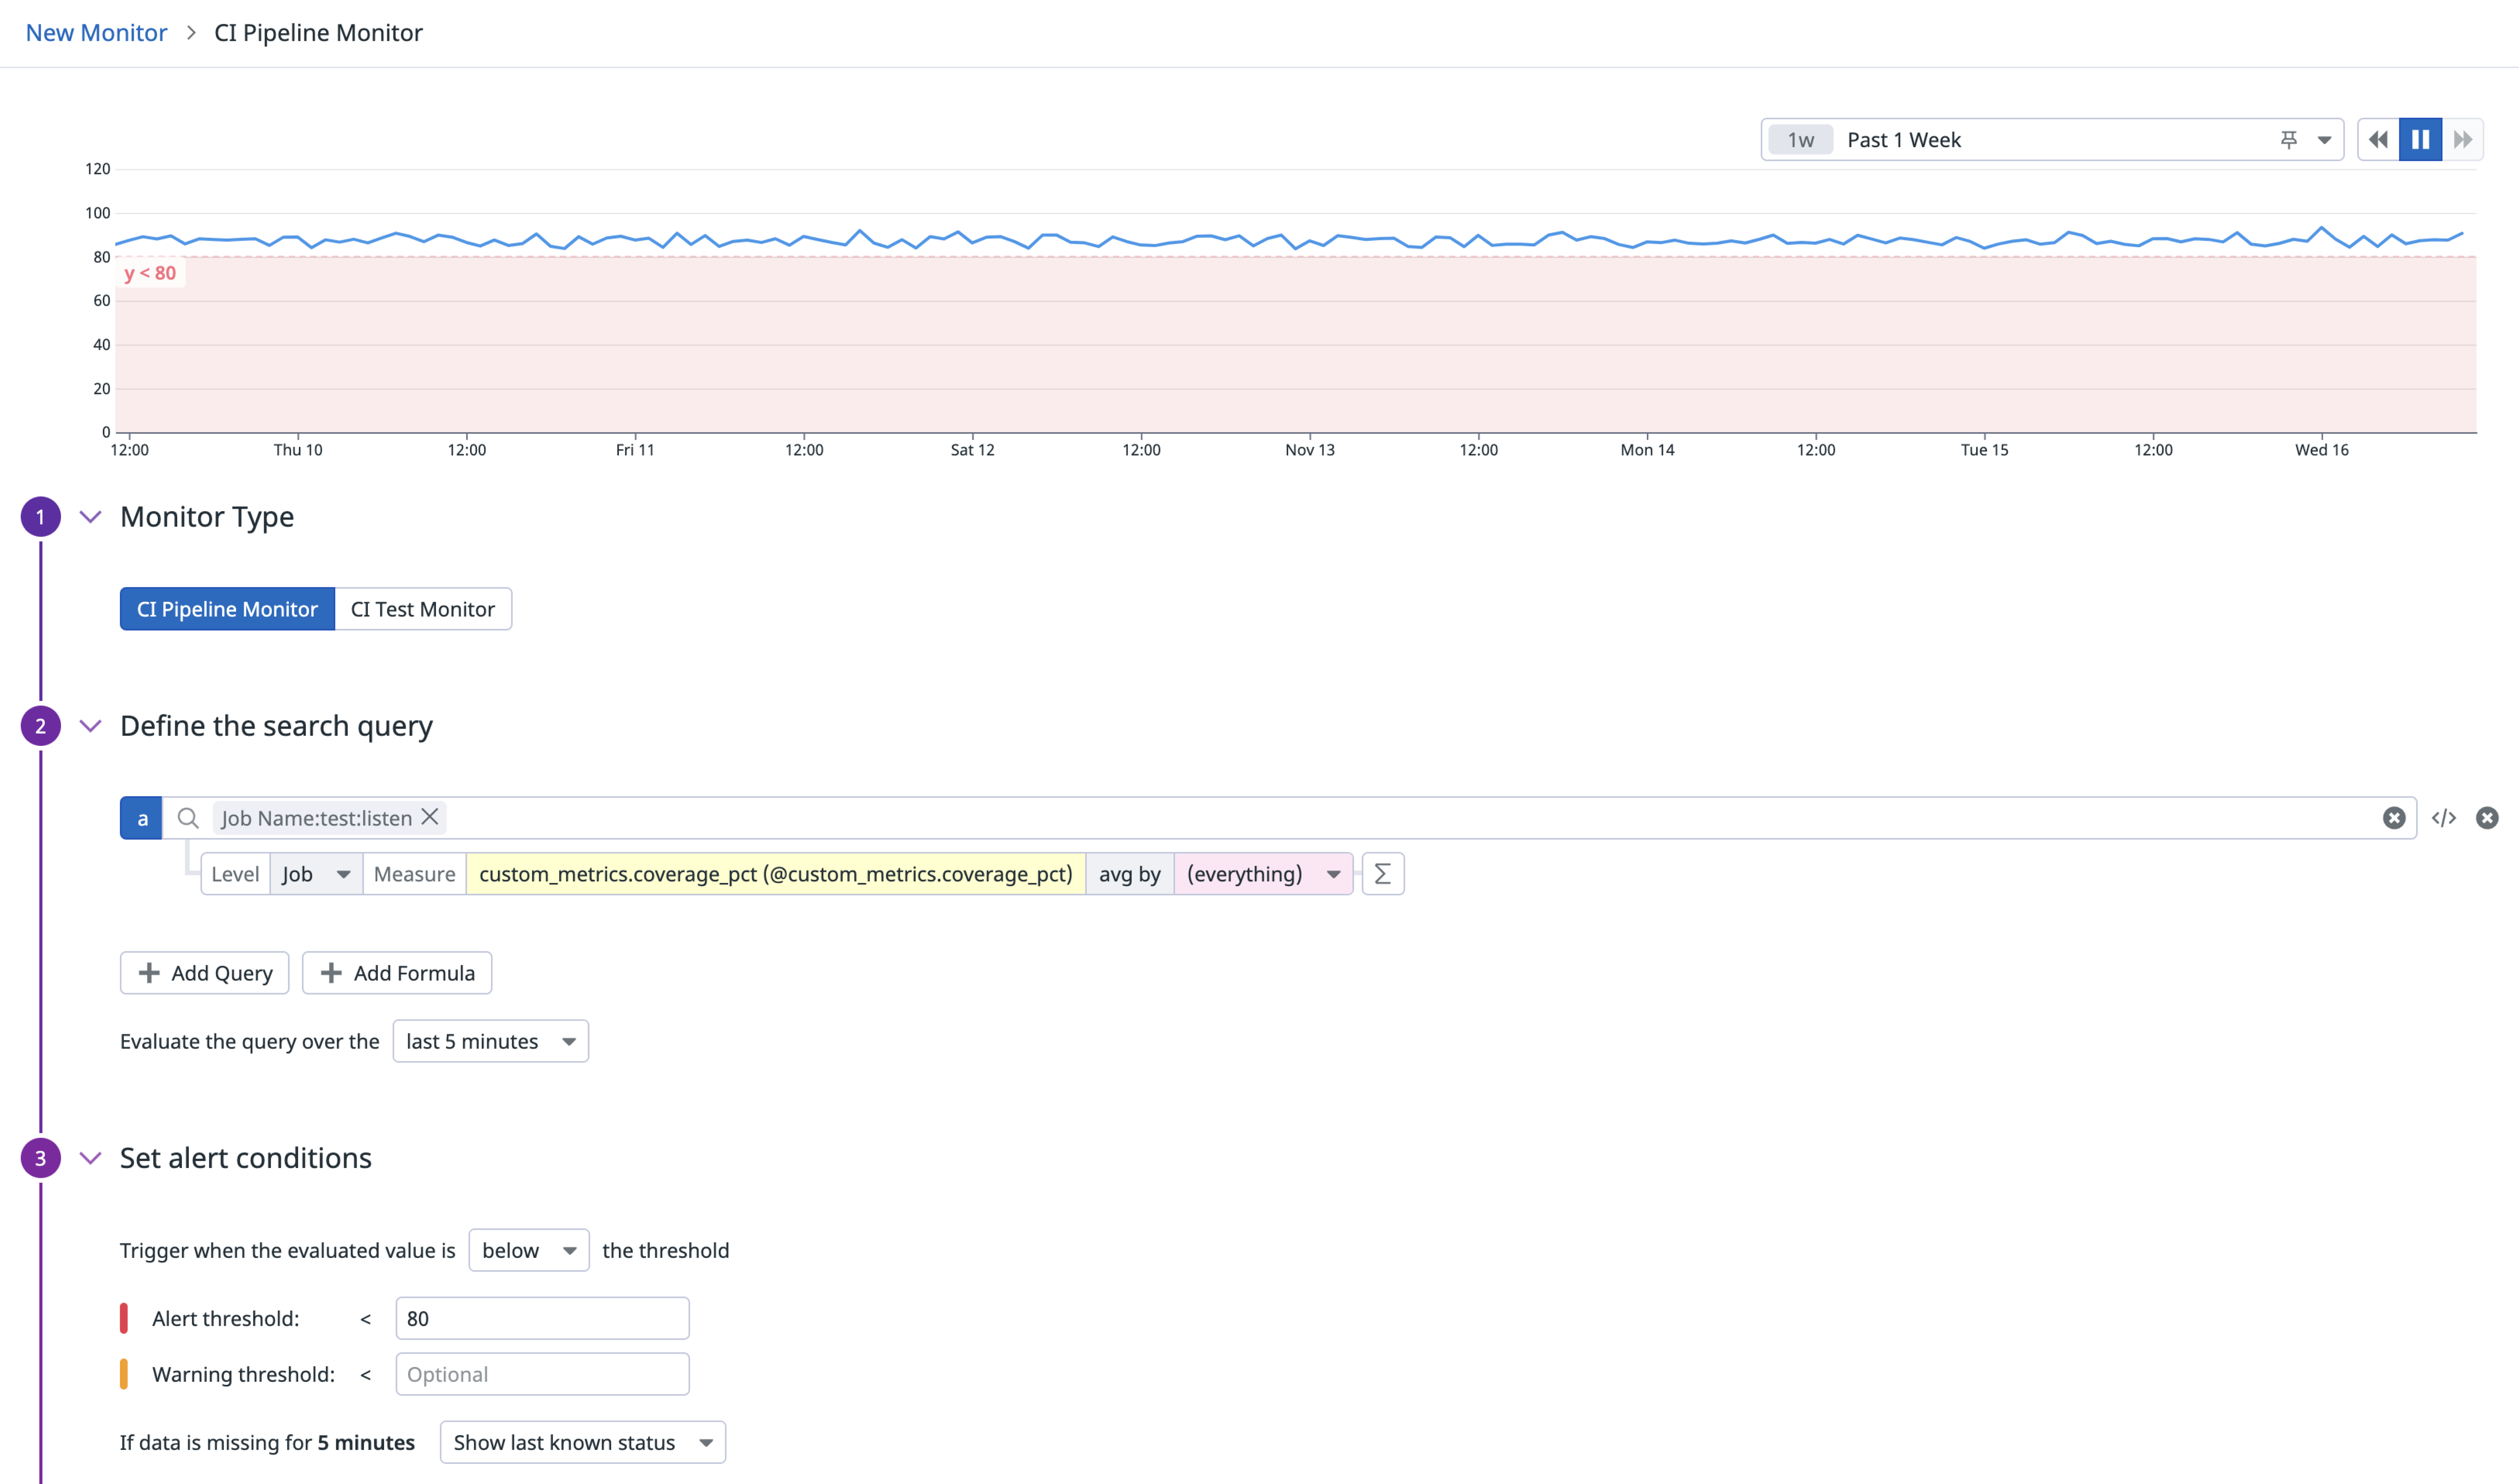Delete query a with the dark X icon
The height and width of the screenshot is (1484, 2519).
pos(2487,818)
